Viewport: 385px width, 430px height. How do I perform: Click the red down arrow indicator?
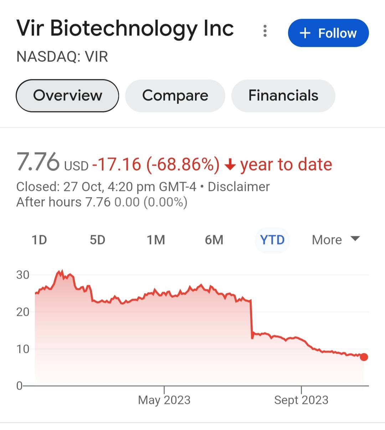pos(230,165)
